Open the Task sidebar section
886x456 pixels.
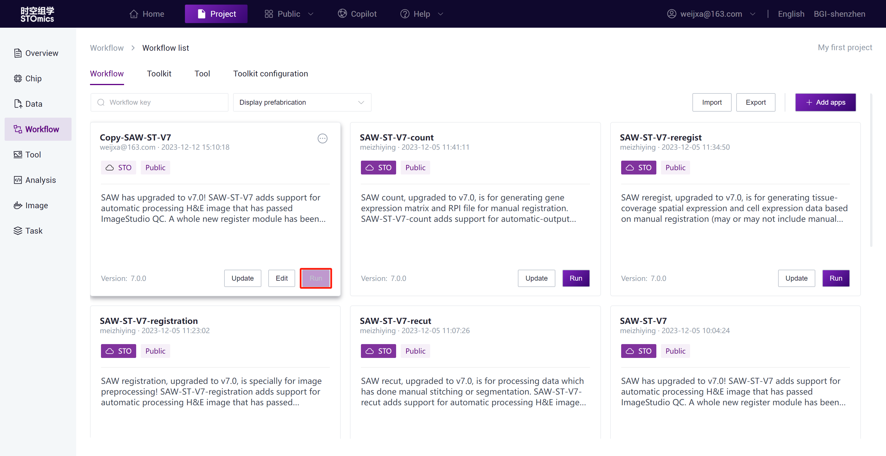click(x=33, y=231)
